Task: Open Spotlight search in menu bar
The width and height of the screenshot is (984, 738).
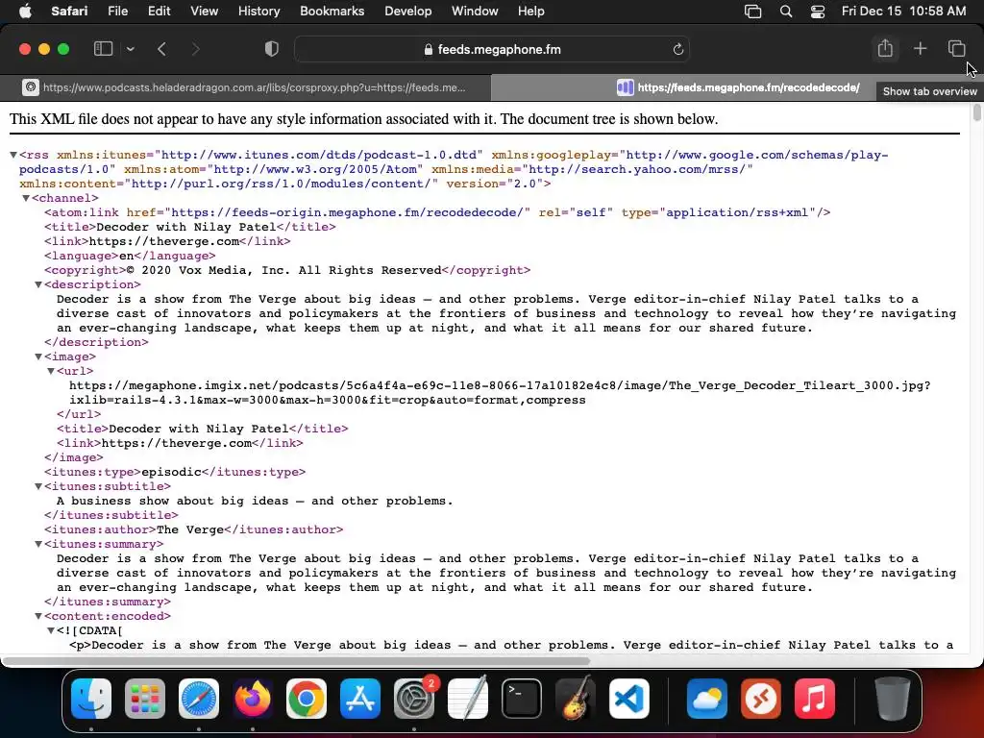Action: pyautogui.click(x=786, y=12)
